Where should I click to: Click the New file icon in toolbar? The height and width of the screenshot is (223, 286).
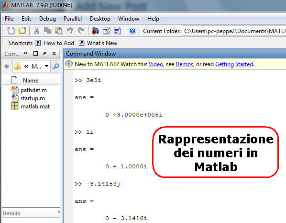pyautogui.click(x=11, y=31)
